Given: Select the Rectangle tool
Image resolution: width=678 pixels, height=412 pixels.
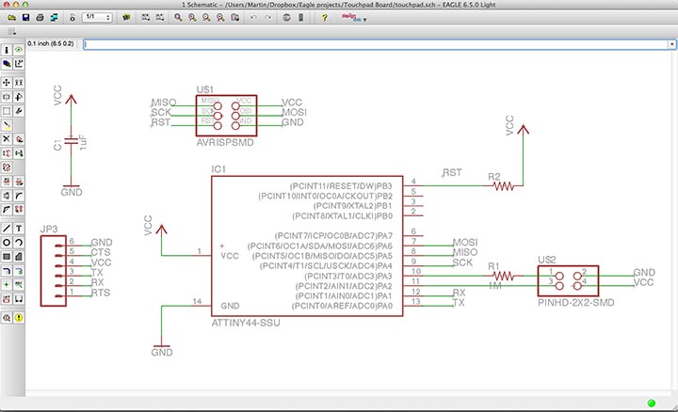Looking at the screenshot, I should (x=7, y=257).
